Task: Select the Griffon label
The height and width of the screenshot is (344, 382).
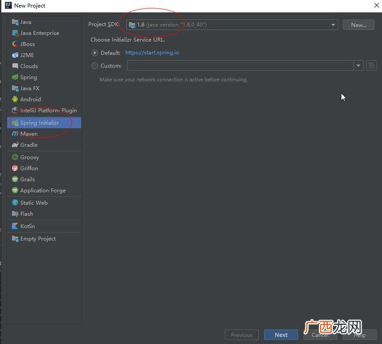Action: pos(29,168)
